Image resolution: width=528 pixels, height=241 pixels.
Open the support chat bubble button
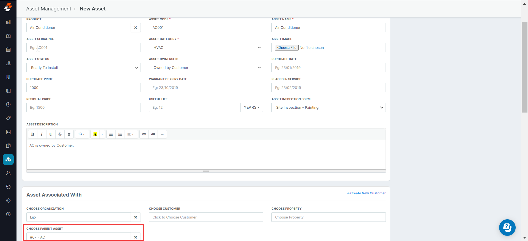507,228
